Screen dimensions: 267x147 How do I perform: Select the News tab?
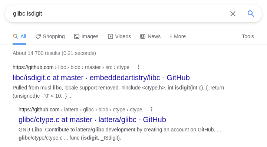click(x=150, y=36)
